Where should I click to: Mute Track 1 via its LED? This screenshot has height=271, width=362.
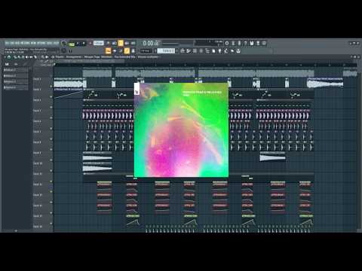tap(51, 87)
